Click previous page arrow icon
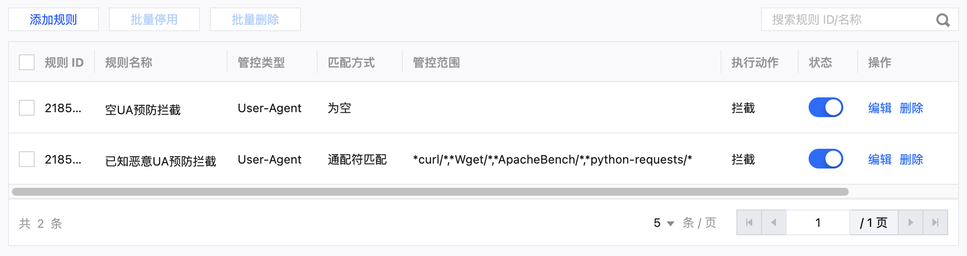 (774, 222)
